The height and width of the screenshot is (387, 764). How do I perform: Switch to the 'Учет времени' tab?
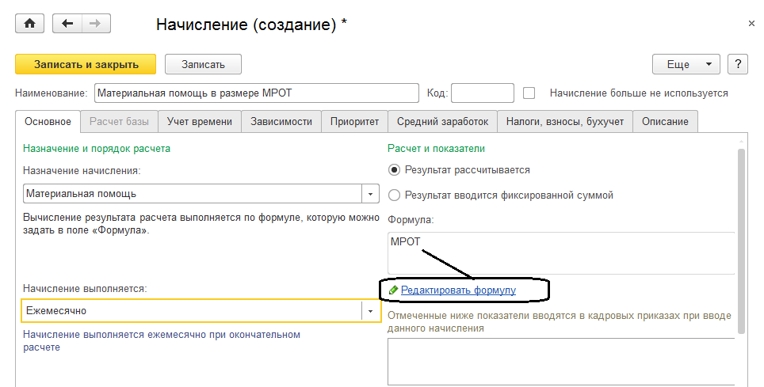pyautogui.click(x=199, y=121)
